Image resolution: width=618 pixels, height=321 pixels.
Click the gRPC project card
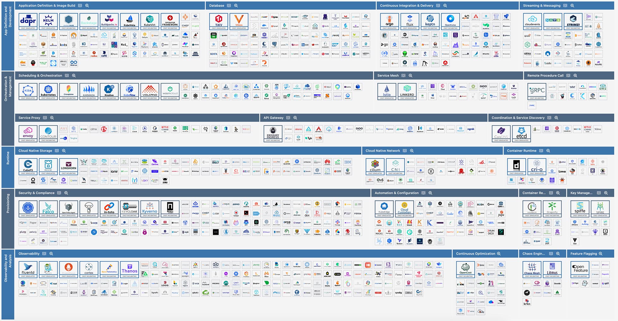point(537,91)
